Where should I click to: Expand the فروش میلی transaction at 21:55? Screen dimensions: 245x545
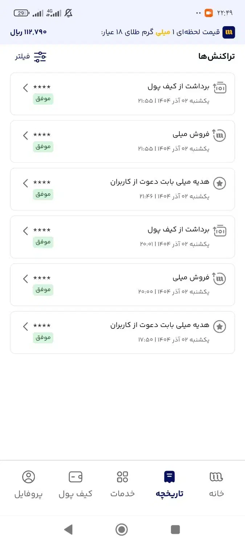(x=25, y=135)
